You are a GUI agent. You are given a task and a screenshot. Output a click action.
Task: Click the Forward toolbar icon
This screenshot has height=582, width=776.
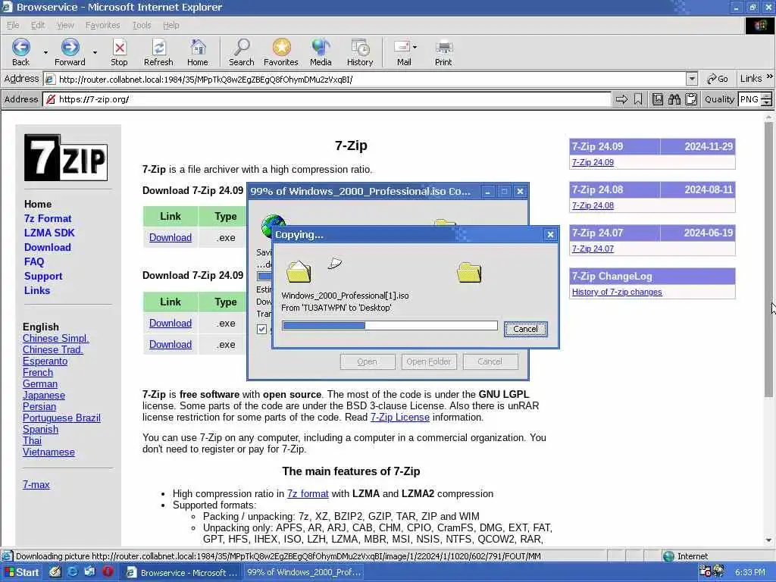(x=70, y=48)
